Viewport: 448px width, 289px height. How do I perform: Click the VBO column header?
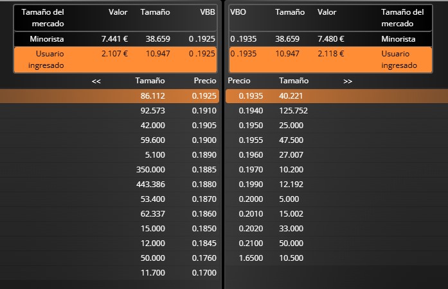[239, 12]
